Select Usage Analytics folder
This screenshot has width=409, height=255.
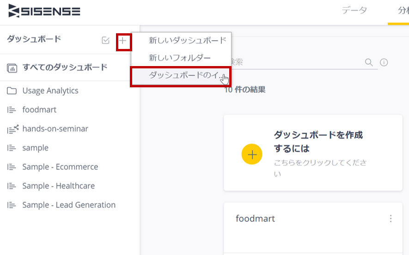(x=50, y=91)
